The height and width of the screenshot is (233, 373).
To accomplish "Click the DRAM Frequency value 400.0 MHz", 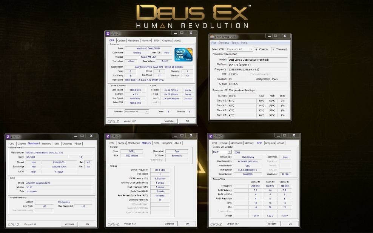I will (160, 170).
